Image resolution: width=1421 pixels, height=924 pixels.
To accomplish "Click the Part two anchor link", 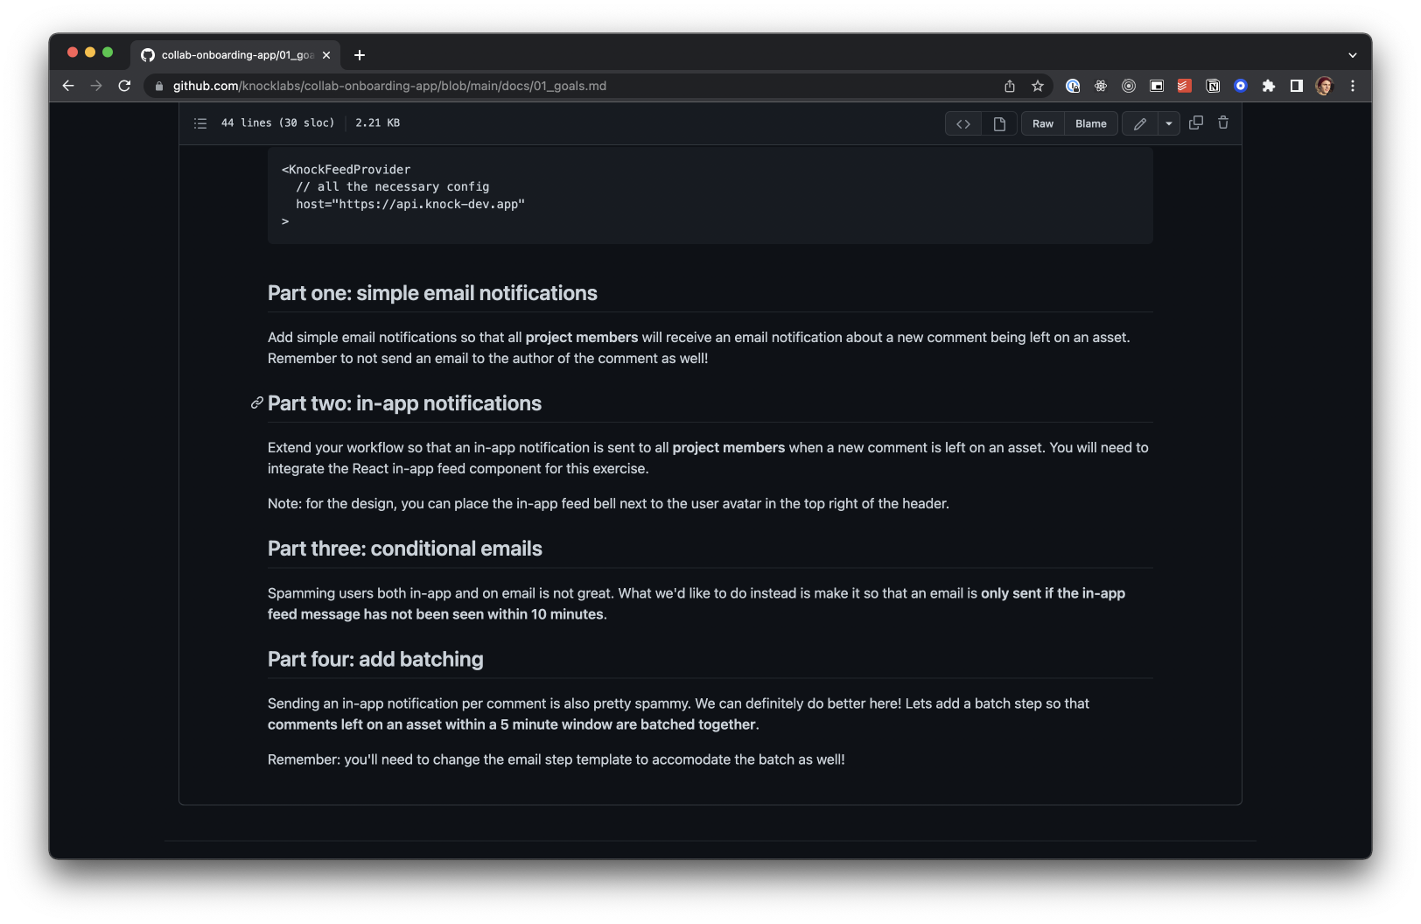I will click(x=255, y=403).
